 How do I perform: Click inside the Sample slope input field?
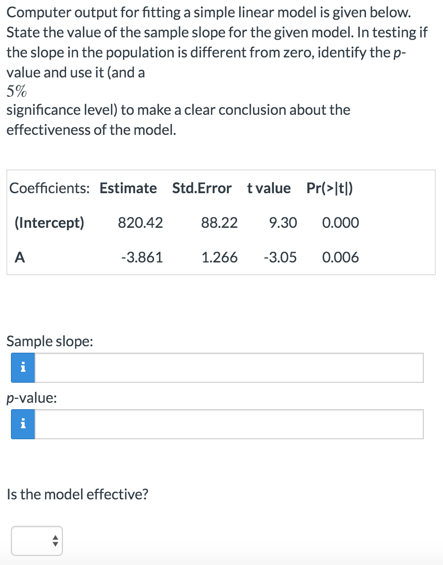click(228, 368)
